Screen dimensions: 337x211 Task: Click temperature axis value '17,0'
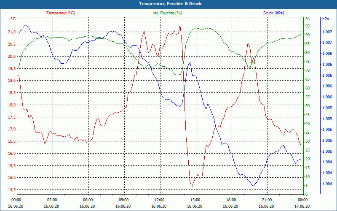pyautogui.click(x=12, y=129)
